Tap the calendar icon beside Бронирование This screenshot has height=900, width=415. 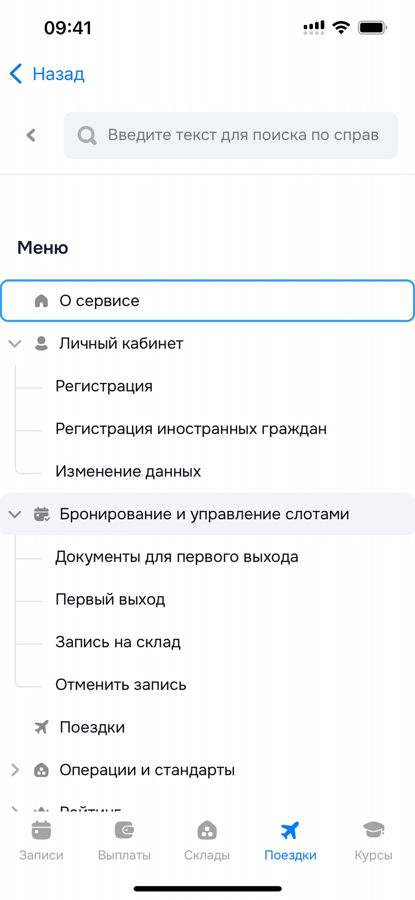[x=41, y=514]
